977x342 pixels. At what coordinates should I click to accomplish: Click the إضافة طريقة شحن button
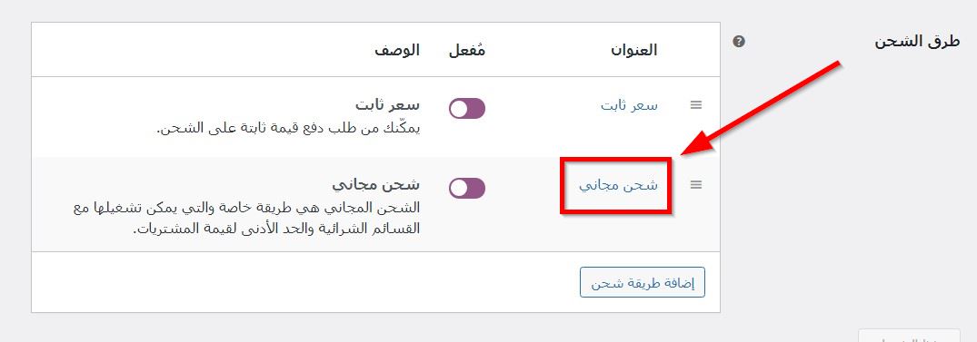click(x=643, y=282)
